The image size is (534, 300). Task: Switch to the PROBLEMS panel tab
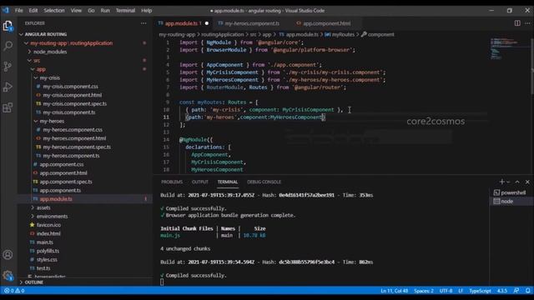point(172,182)
